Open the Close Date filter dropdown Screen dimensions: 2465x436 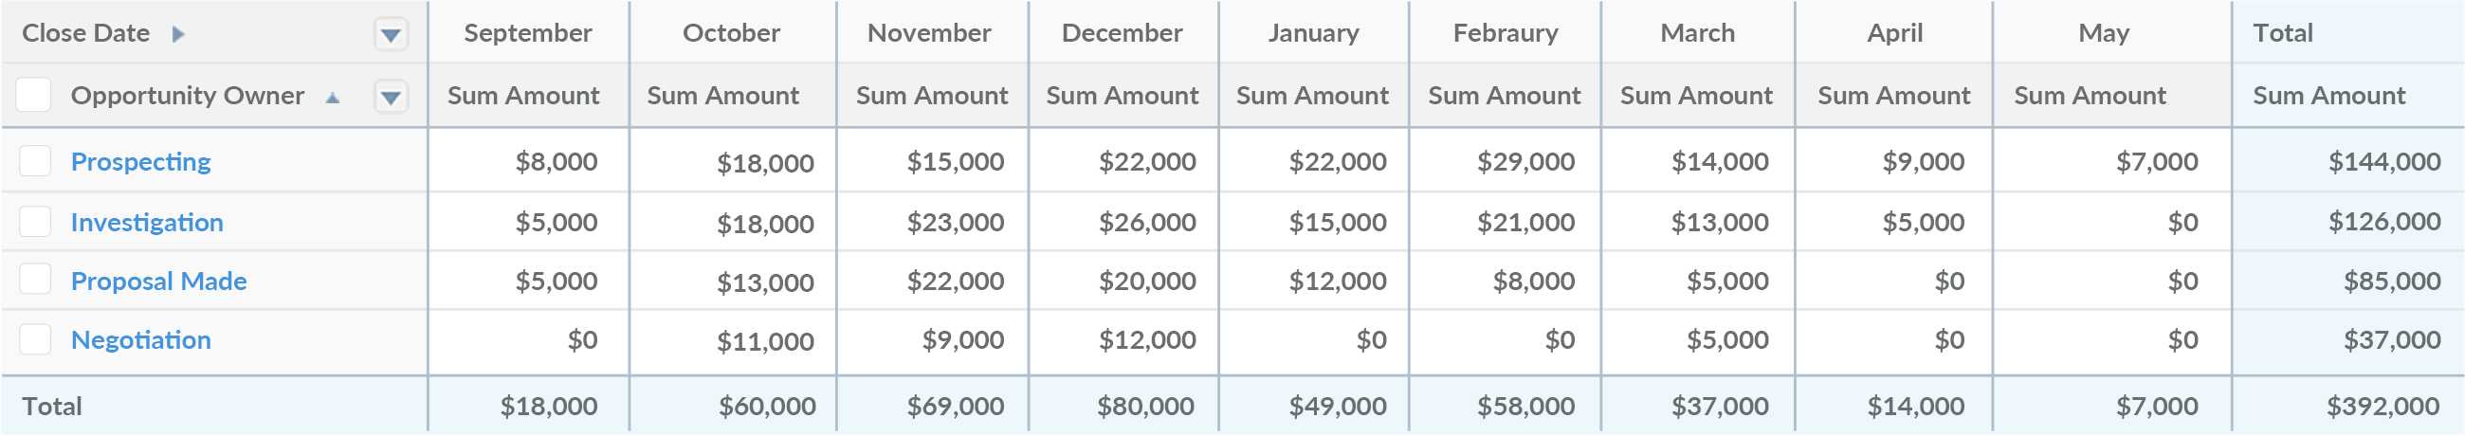tap(391, 35)
